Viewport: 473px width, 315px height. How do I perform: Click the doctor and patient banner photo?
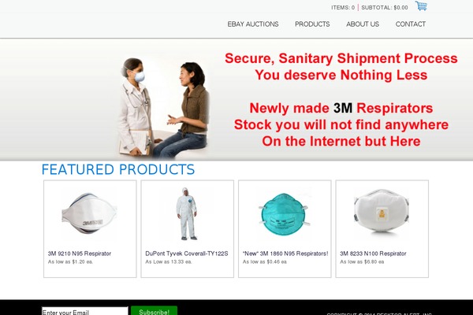pyautogui.click(x=163, y=108)
